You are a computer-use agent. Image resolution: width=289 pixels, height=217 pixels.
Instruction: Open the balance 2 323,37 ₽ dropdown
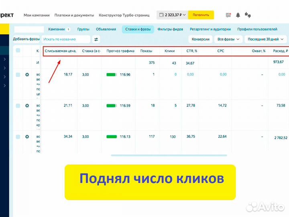(173, 15)
